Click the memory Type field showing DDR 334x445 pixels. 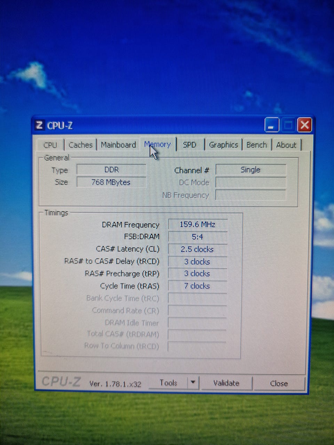[111, 170]
